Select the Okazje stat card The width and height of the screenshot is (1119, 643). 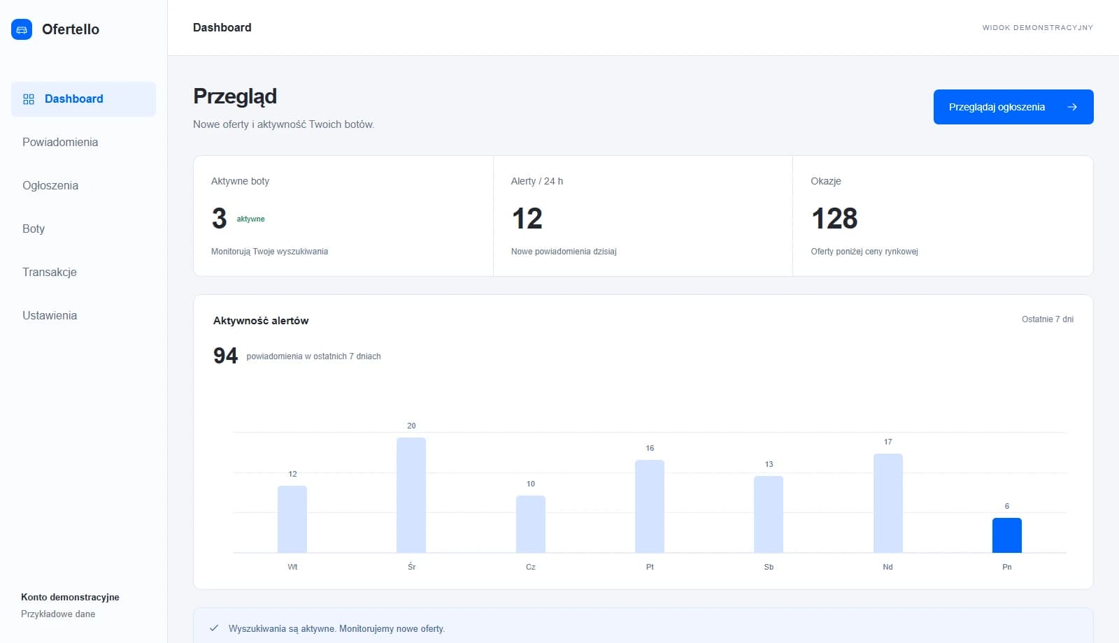coord(943,216)
